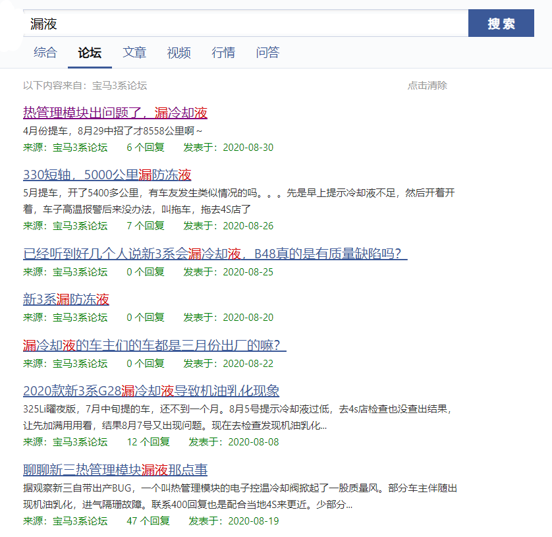Open the 问答 tab
The width and height of the screenshot is (552, 537).
pos(267,53)
